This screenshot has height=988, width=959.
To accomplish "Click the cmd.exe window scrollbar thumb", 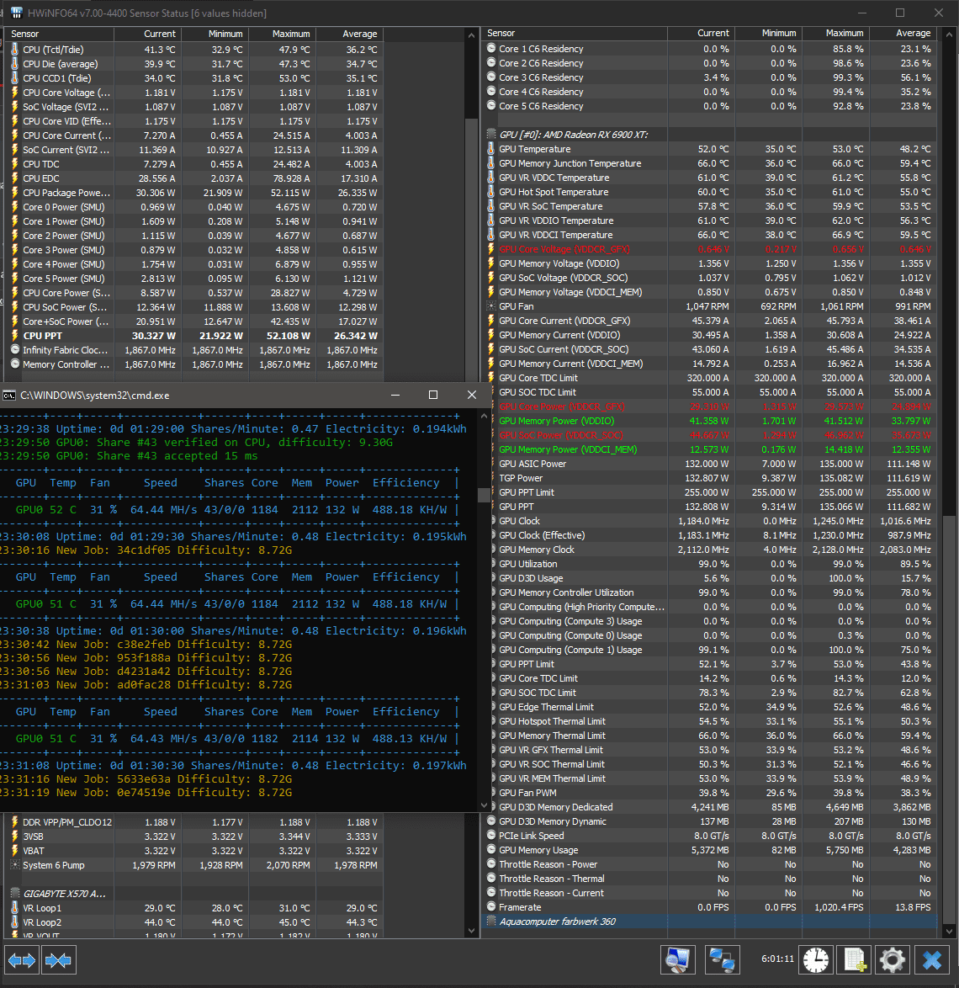I will click(484, 495).
